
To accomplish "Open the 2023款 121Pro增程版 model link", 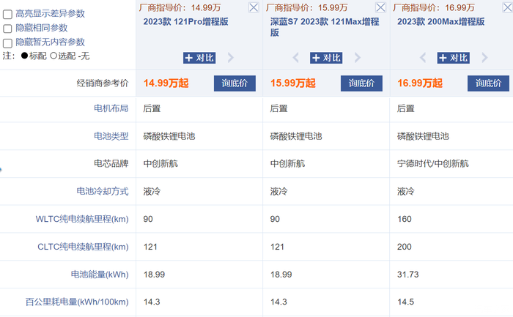I will pyautogui.click(x=186, y=22).
